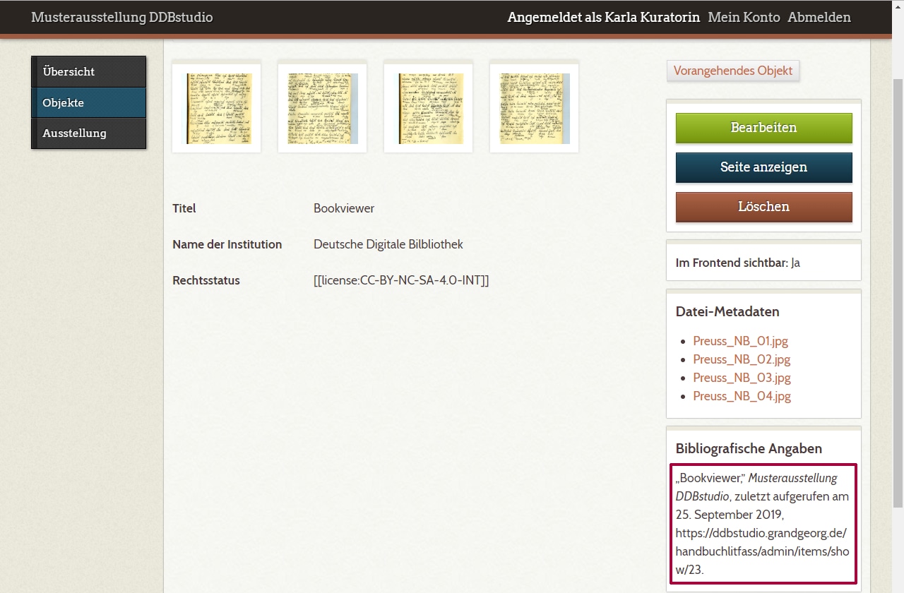Open file Preuss_NB_04.jpg
Screen dimensions: 904x593
pos(742,396)
